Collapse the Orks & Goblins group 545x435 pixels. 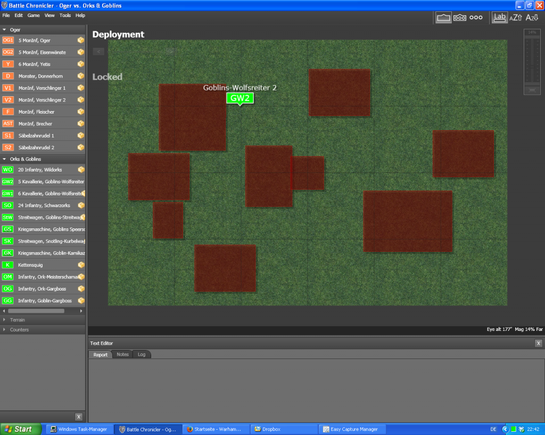pos(5,159)
